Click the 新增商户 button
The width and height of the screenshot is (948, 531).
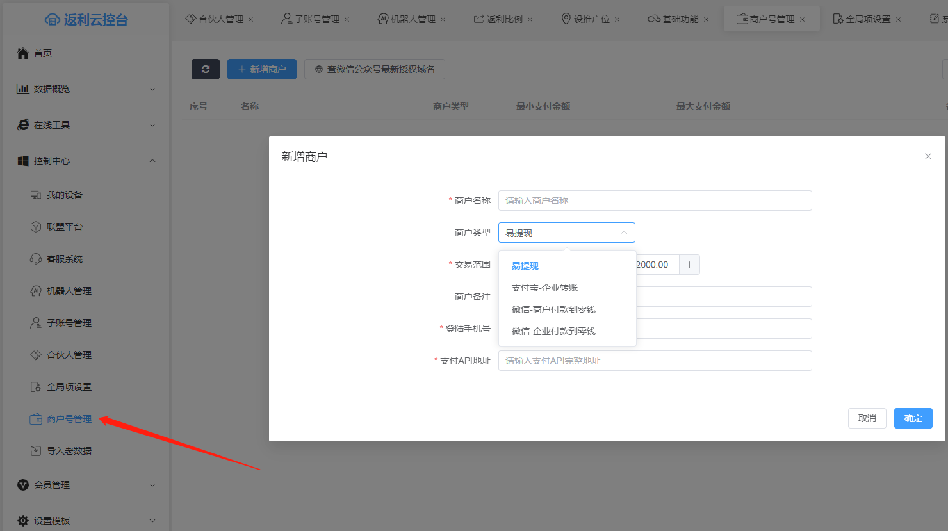(x=262, y=69)
